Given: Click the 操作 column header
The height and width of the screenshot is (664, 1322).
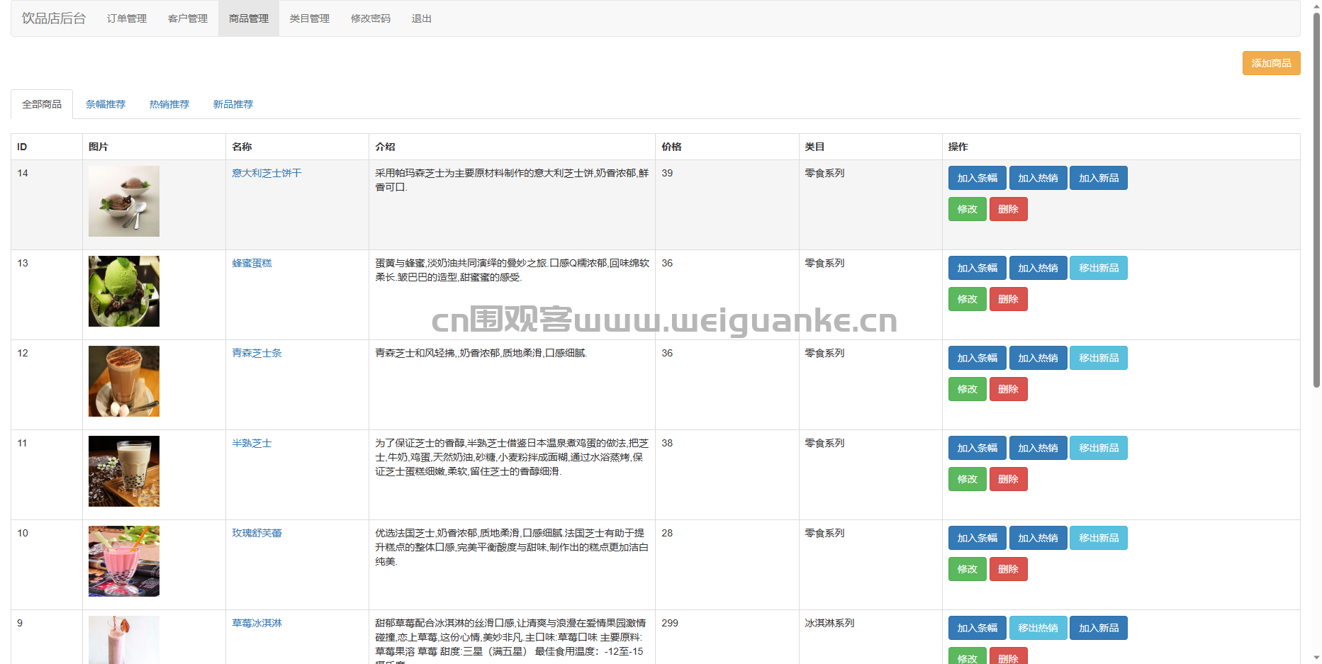Looking at the screenshot, I should (x=1121, y=147).
